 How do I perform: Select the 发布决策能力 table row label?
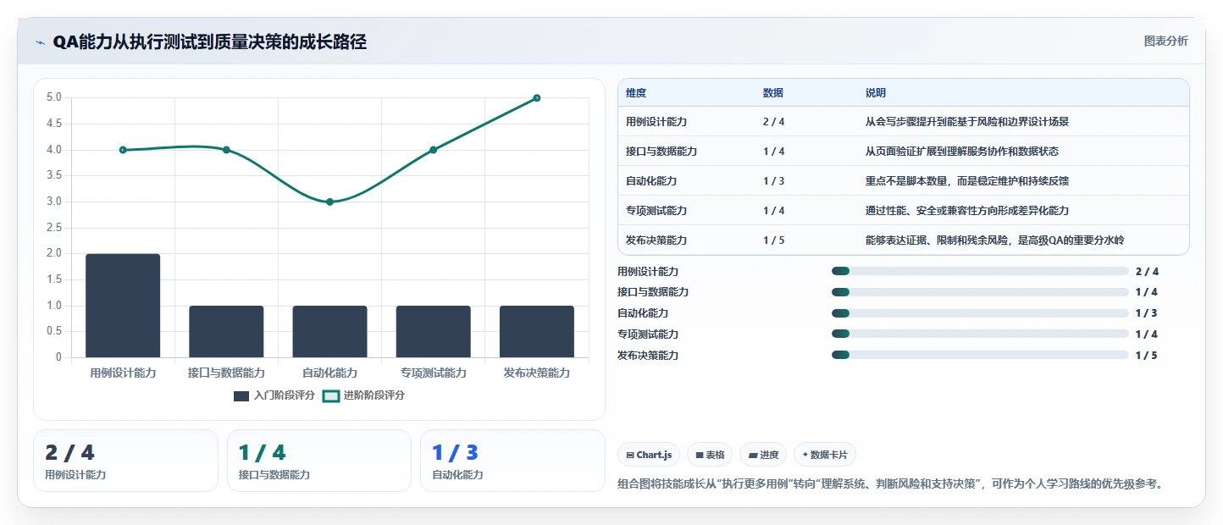[656, 240]
